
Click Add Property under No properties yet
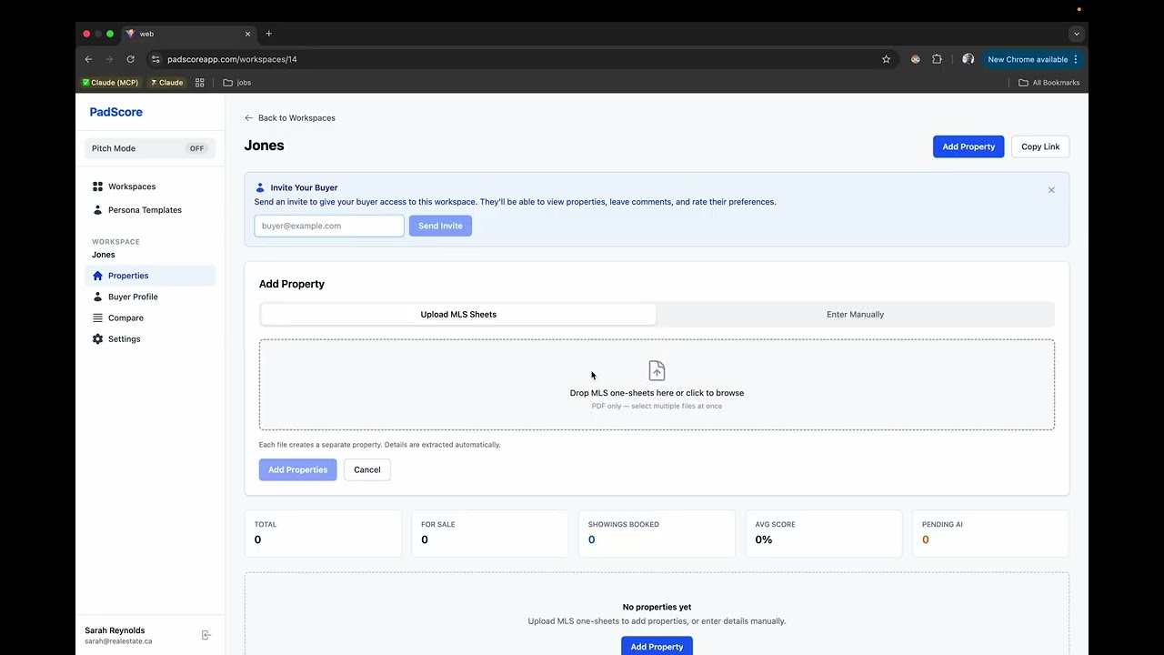[x=657, y=646]
